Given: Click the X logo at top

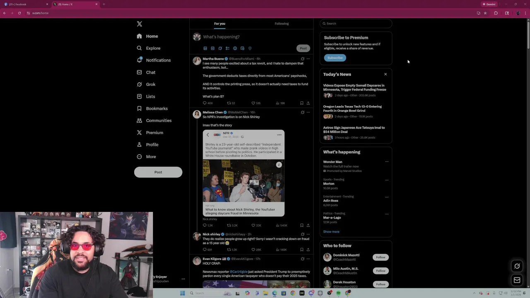Looking at the screenshot, I should click(x=140, y=24).
